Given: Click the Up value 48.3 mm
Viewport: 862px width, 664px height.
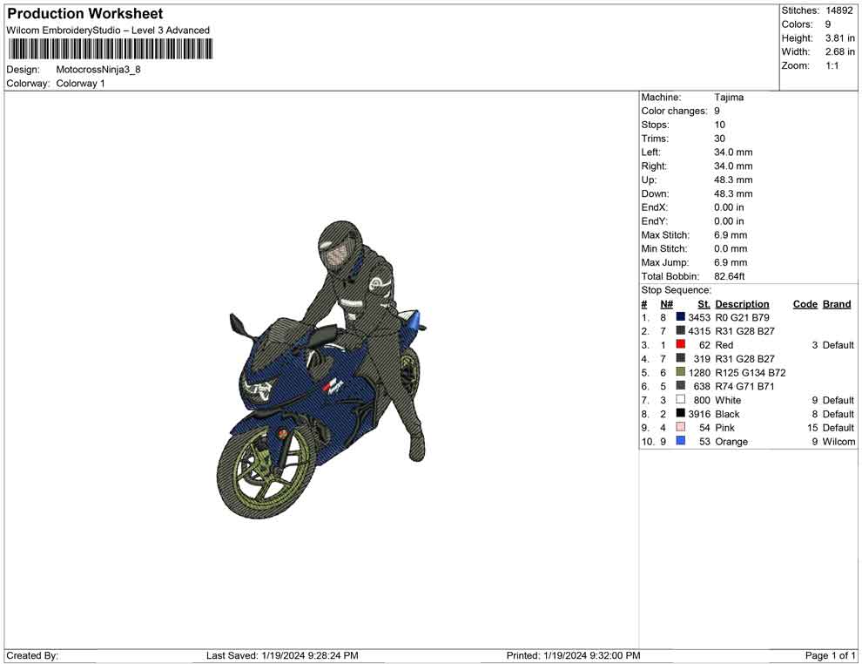Looking at the screenshot, I should click(733, 180).
